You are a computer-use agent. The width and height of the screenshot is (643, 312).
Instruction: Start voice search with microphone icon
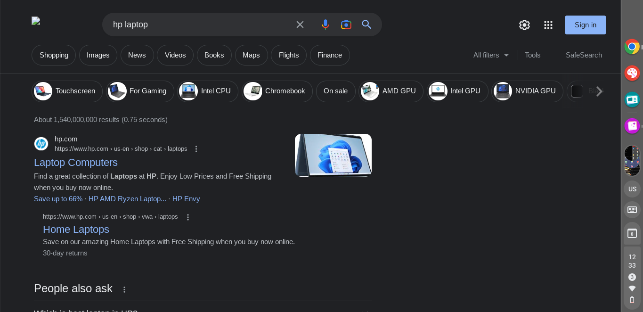tap(325, 25)
